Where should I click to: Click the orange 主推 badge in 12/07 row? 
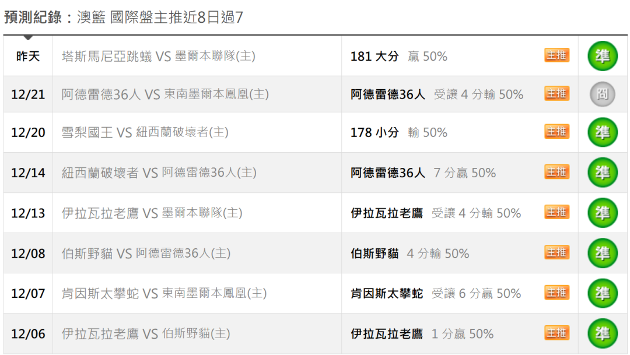(557, 293)
